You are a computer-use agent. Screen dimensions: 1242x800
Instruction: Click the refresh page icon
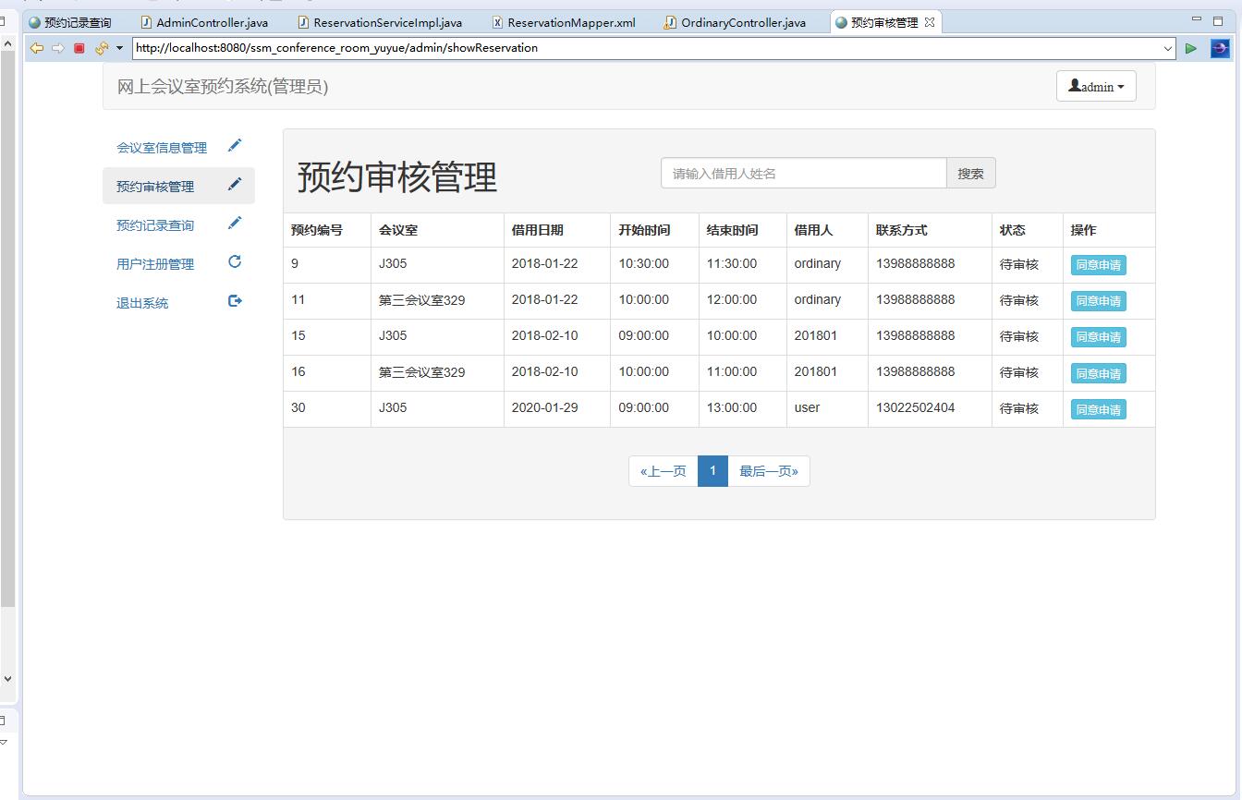tap(101, 48)
